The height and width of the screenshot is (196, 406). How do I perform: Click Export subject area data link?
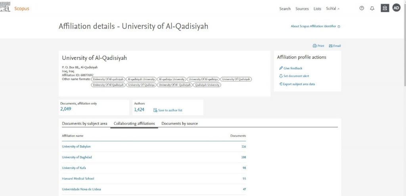[297, 84]
